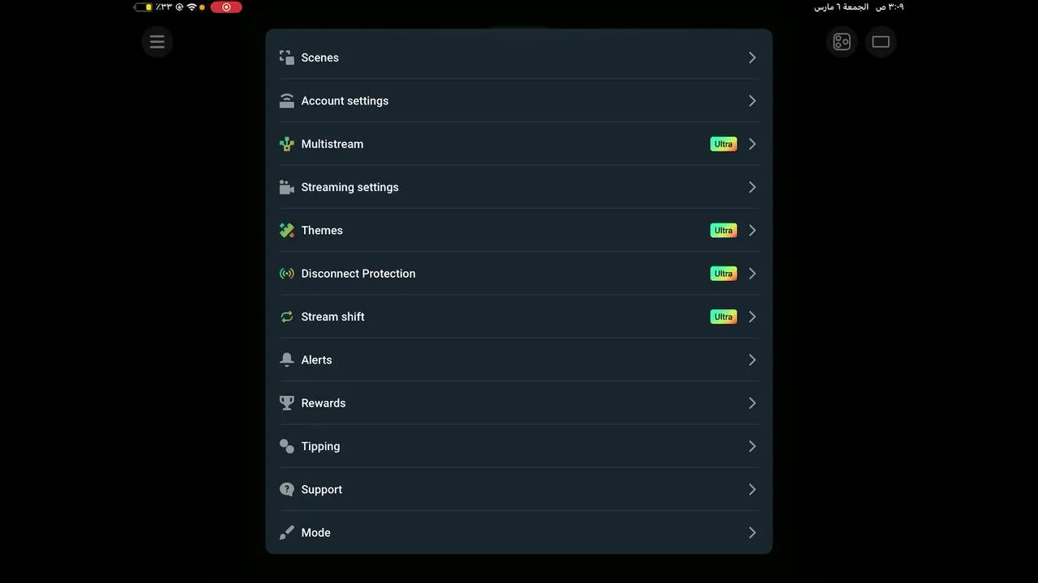Tap the Disconnect Protection signal icon
This screenshot has width=1038, height=583.
[286, 274]
